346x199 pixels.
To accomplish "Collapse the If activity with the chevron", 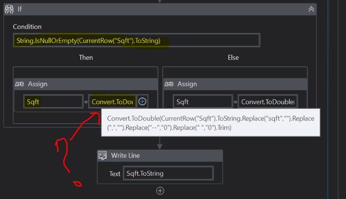I will [311, 9].
